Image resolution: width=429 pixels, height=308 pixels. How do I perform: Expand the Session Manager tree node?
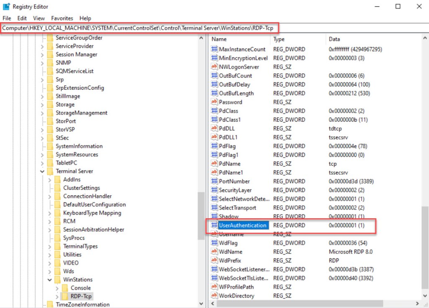pyautogui.click(x=42, y=54)
